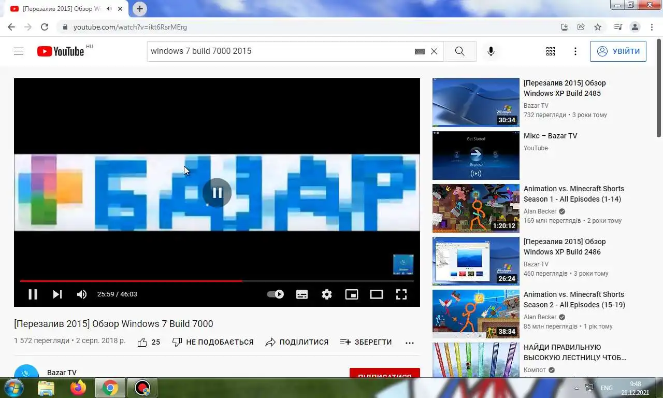The image size is (663, 398).
Task: Open Animation vs. Minecraft Season 2 title
Action: 574,300
